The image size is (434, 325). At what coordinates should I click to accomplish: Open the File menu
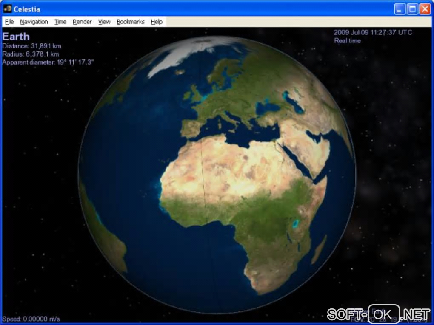point(9,22)
